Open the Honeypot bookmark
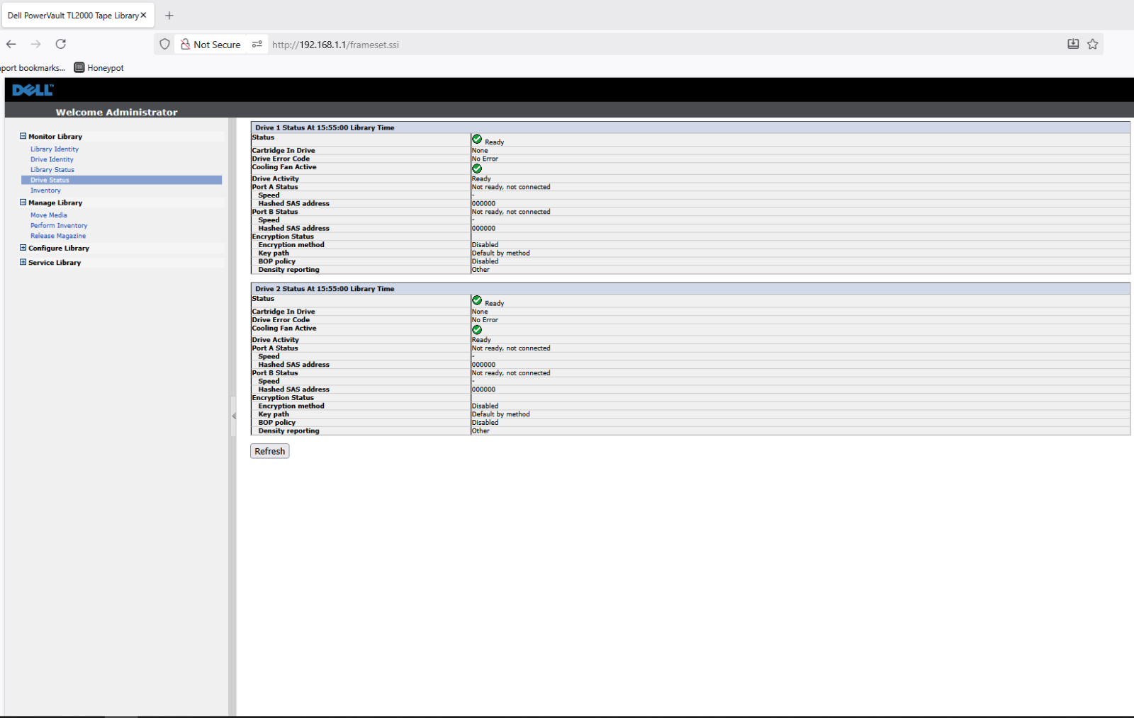1134x718 pixels. pos(99,68)
